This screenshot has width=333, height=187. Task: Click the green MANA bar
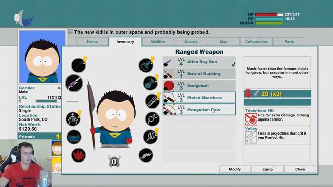(269, 23)
